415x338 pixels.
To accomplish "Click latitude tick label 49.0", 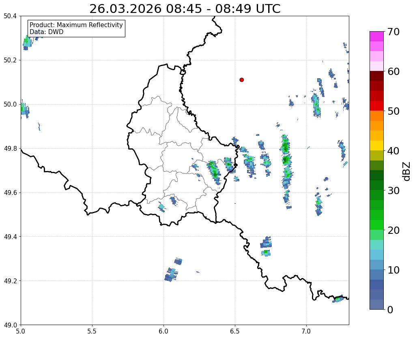I will [10, 325].
